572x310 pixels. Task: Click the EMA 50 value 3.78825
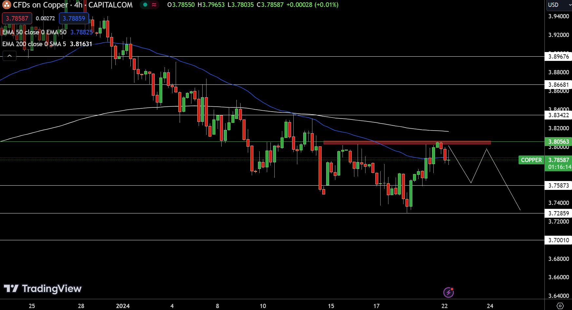82,32
